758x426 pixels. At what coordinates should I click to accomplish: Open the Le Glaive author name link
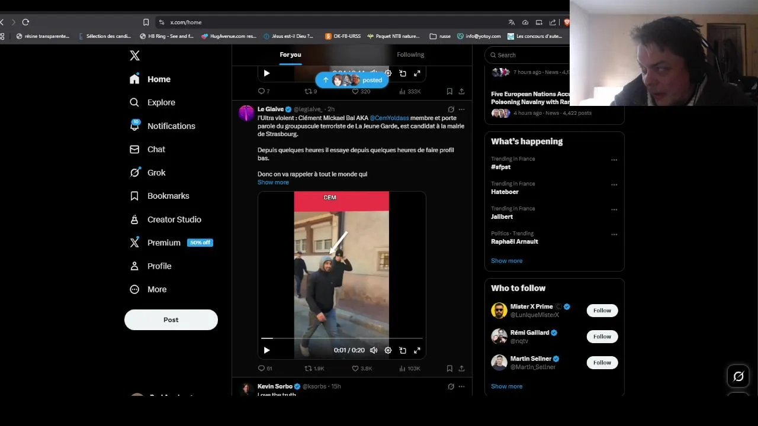(x=271, y=109)
